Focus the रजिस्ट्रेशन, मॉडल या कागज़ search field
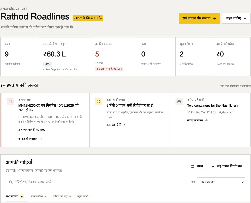The height and width of the screenshot is (203, 251). point(52,182)
